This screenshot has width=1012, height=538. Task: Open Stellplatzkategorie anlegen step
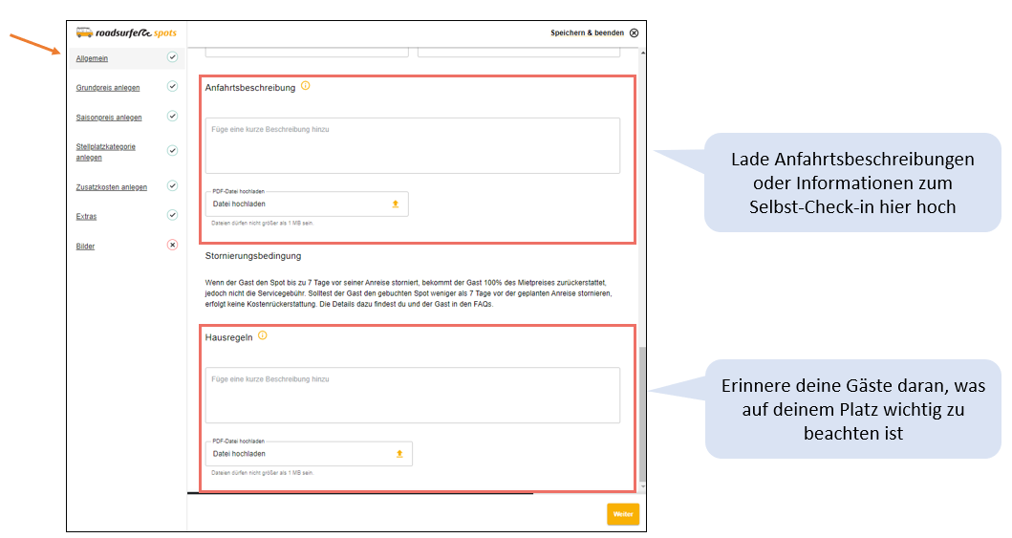[106, 152]
